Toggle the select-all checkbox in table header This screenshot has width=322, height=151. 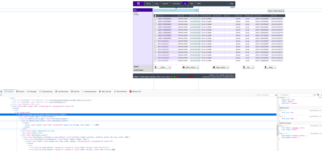[x=155, y=16]
